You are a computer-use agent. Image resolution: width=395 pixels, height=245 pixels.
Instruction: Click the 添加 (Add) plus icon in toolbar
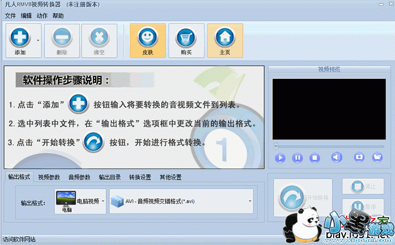pos(20,38)
